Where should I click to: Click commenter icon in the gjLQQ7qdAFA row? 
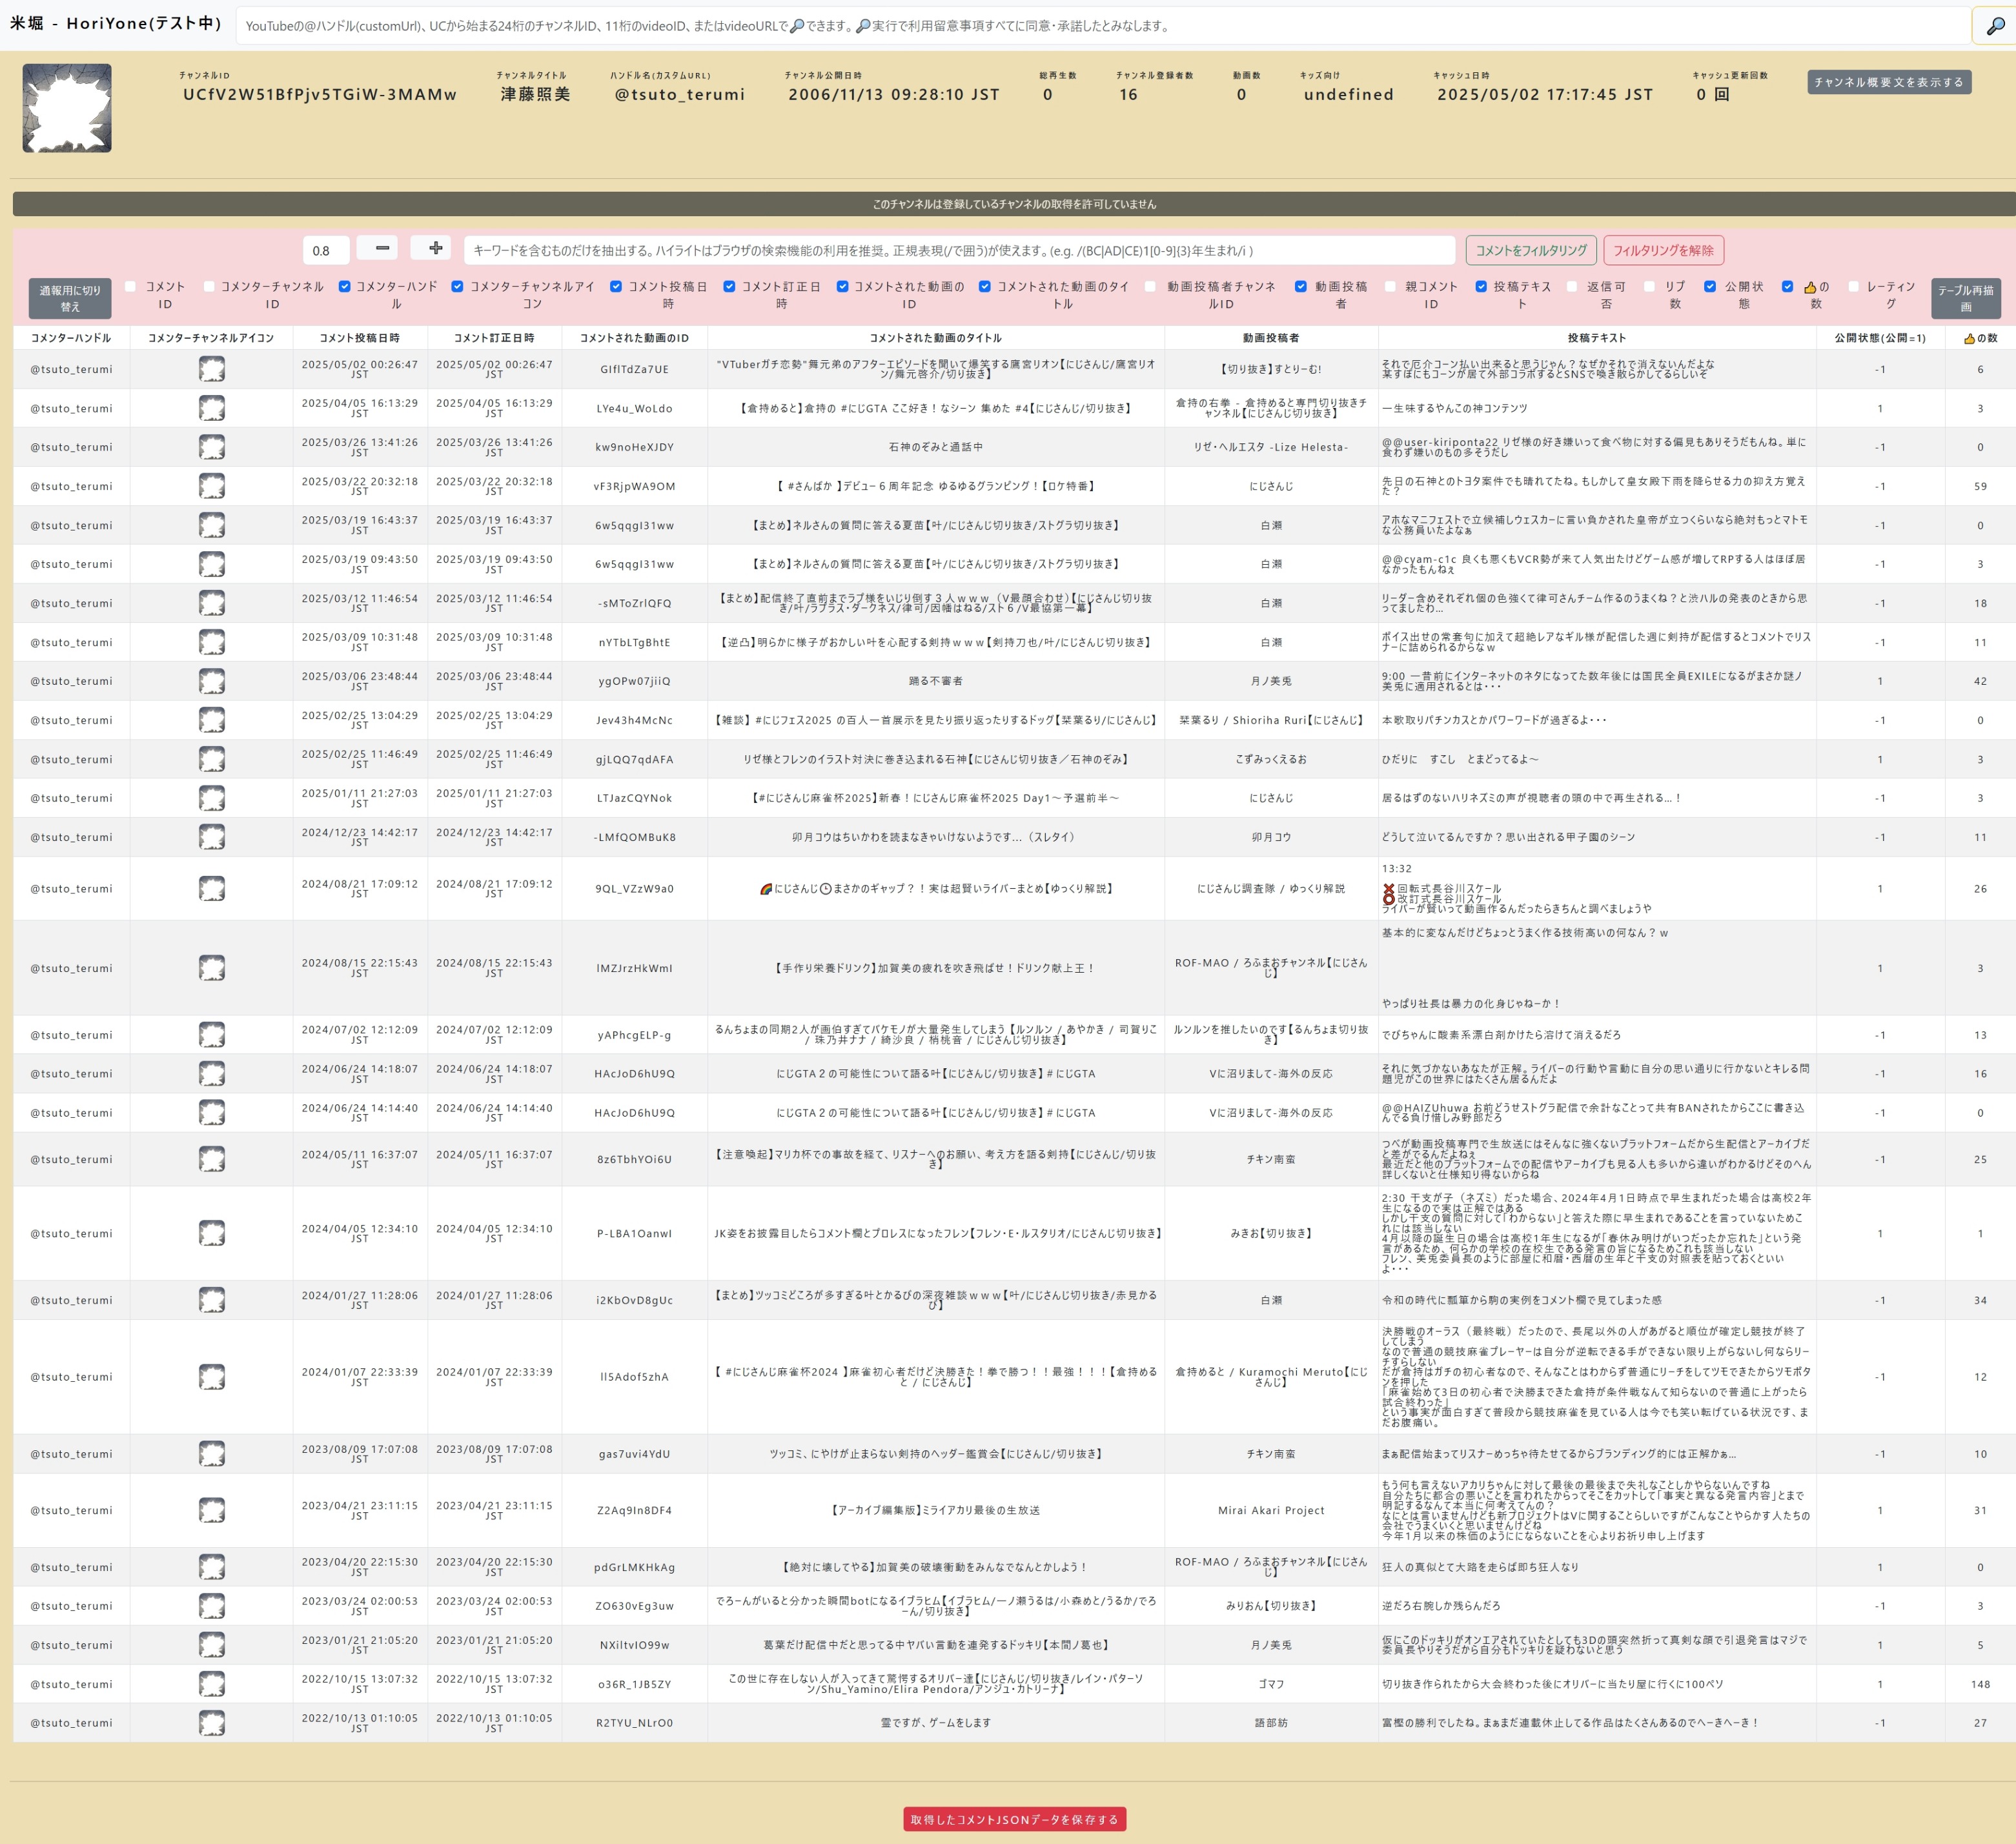[x=211, y=759]
